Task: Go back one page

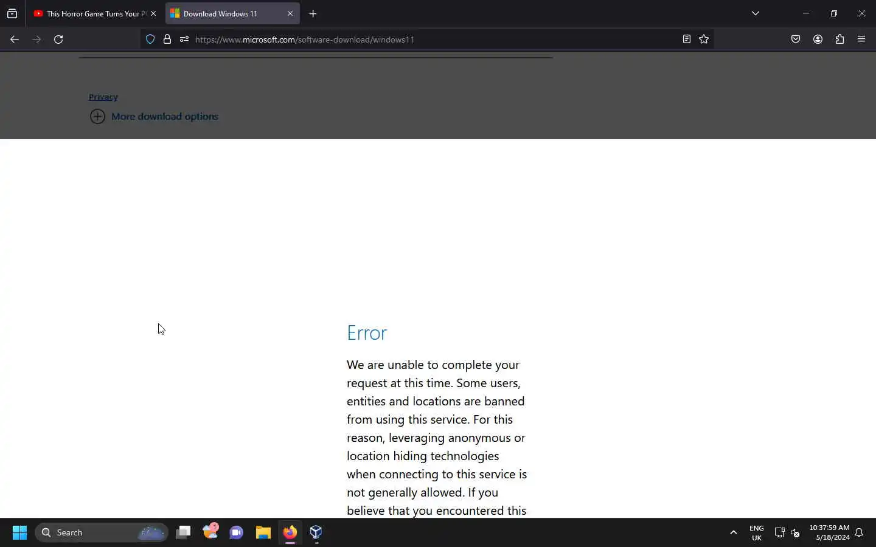Action: click(15, 40)
